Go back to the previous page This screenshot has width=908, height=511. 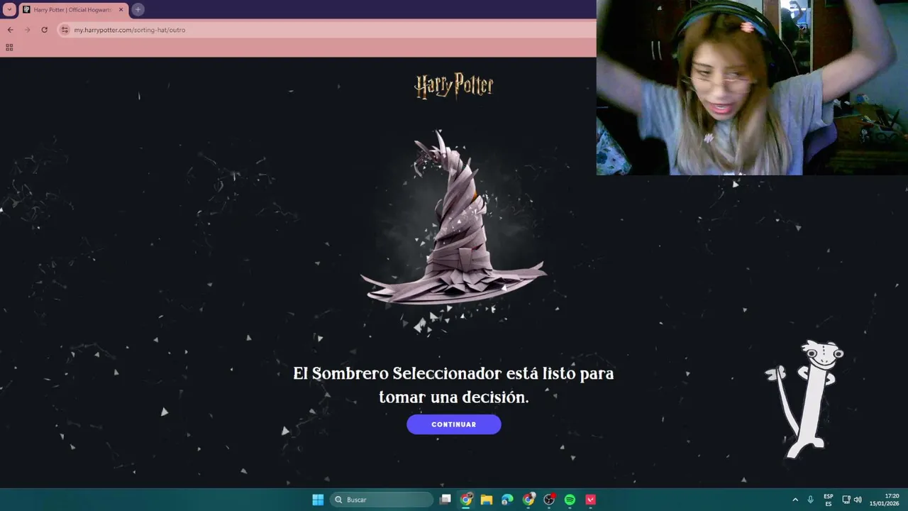10,30
